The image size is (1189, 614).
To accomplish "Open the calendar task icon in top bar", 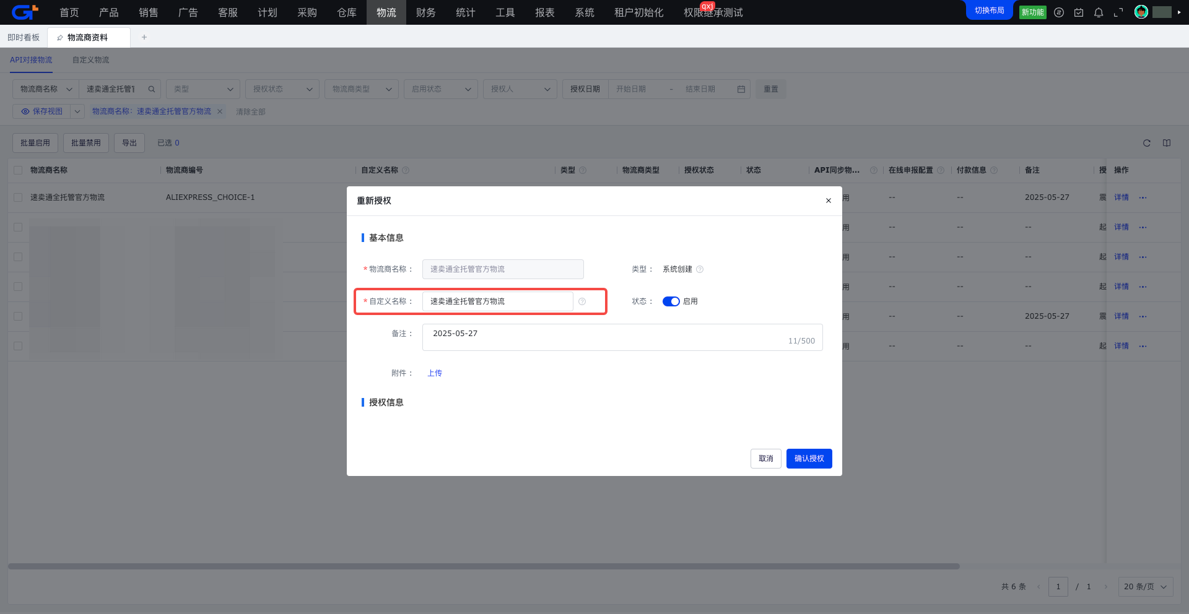I will 1079,12.
